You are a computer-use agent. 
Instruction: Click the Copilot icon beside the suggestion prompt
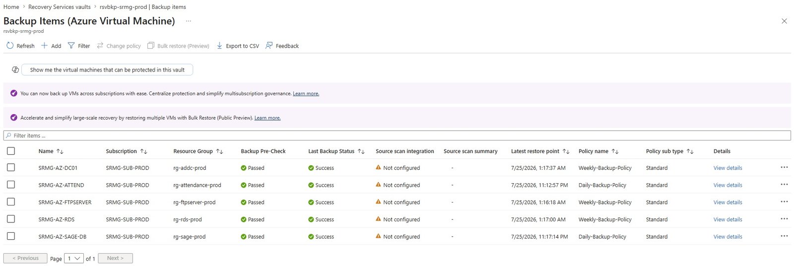click(x=15, y=70)
